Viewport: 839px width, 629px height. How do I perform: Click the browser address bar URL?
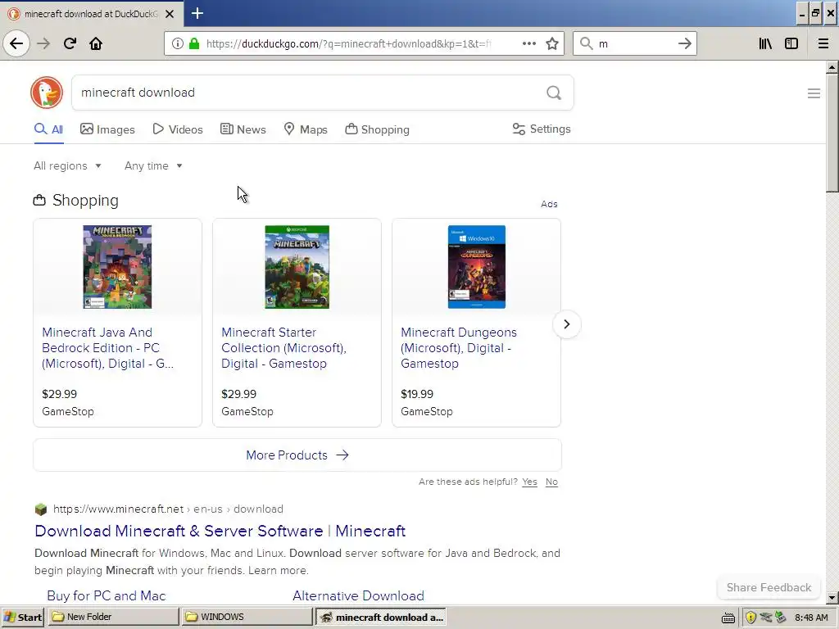pyautogui.click(x=349, y=43)
